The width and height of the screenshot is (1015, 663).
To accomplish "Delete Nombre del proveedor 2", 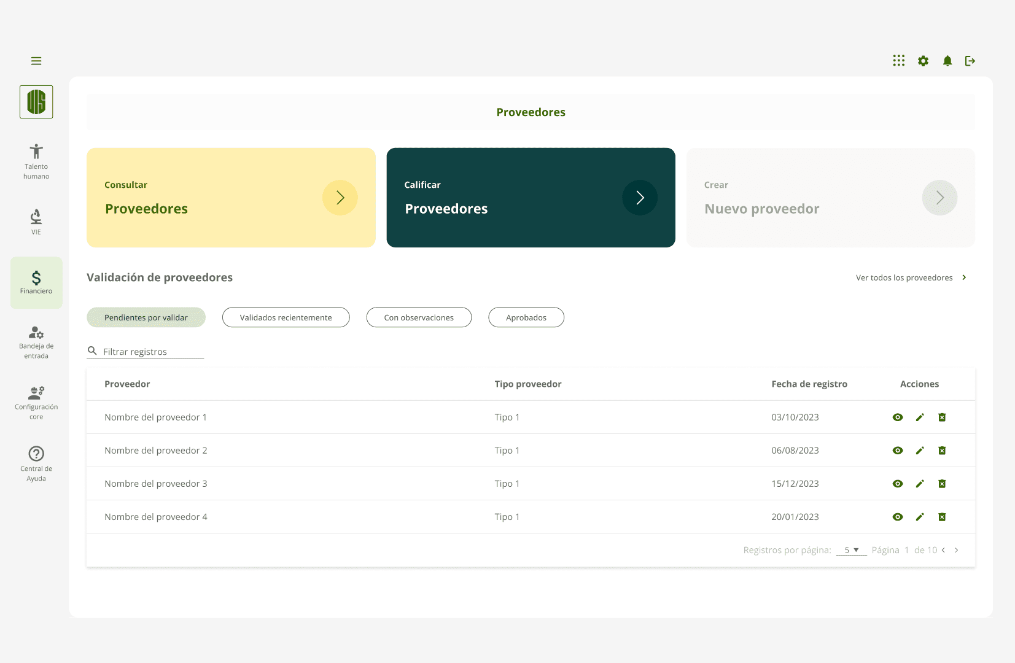I will pyautogui.click(x=942, y=451).
